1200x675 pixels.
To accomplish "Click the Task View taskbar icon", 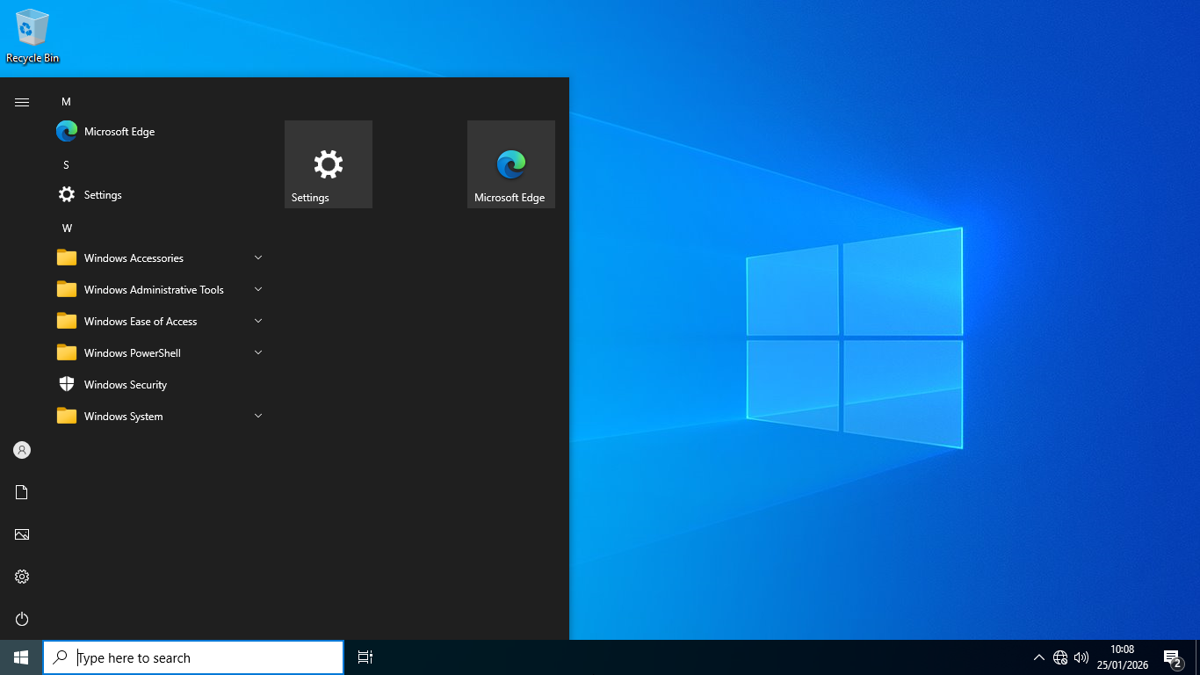I will pos(365,657).
